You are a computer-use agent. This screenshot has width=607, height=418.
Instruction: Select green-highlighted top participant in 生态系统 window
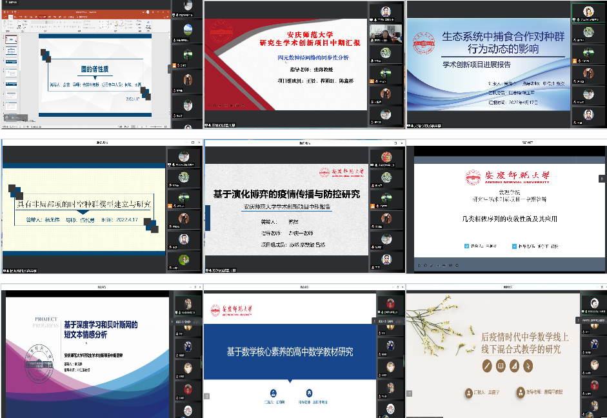(x=588, y=12)
